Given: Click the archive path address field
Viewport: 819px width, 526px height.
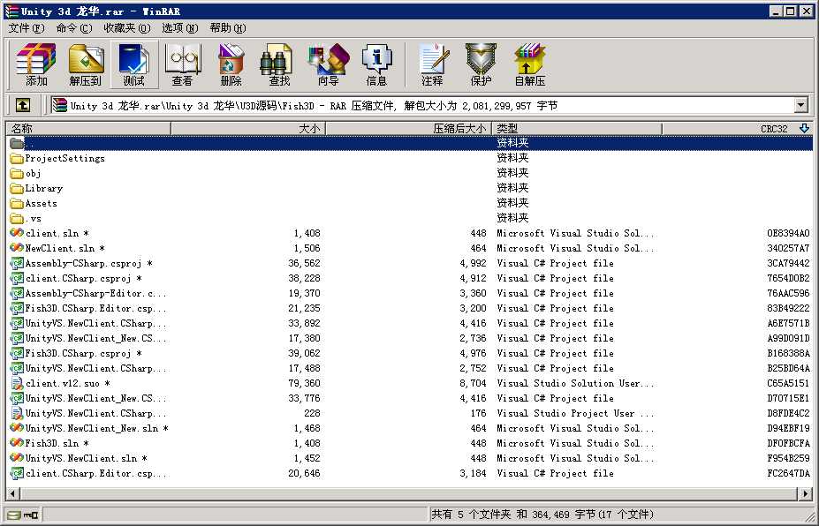Looking at the screenshot, I should pyautogui.click(x=429, y=105).
